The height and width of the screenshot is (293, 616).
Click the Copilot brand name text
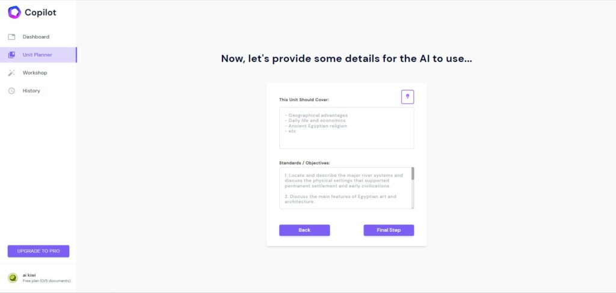coord(40,13)
